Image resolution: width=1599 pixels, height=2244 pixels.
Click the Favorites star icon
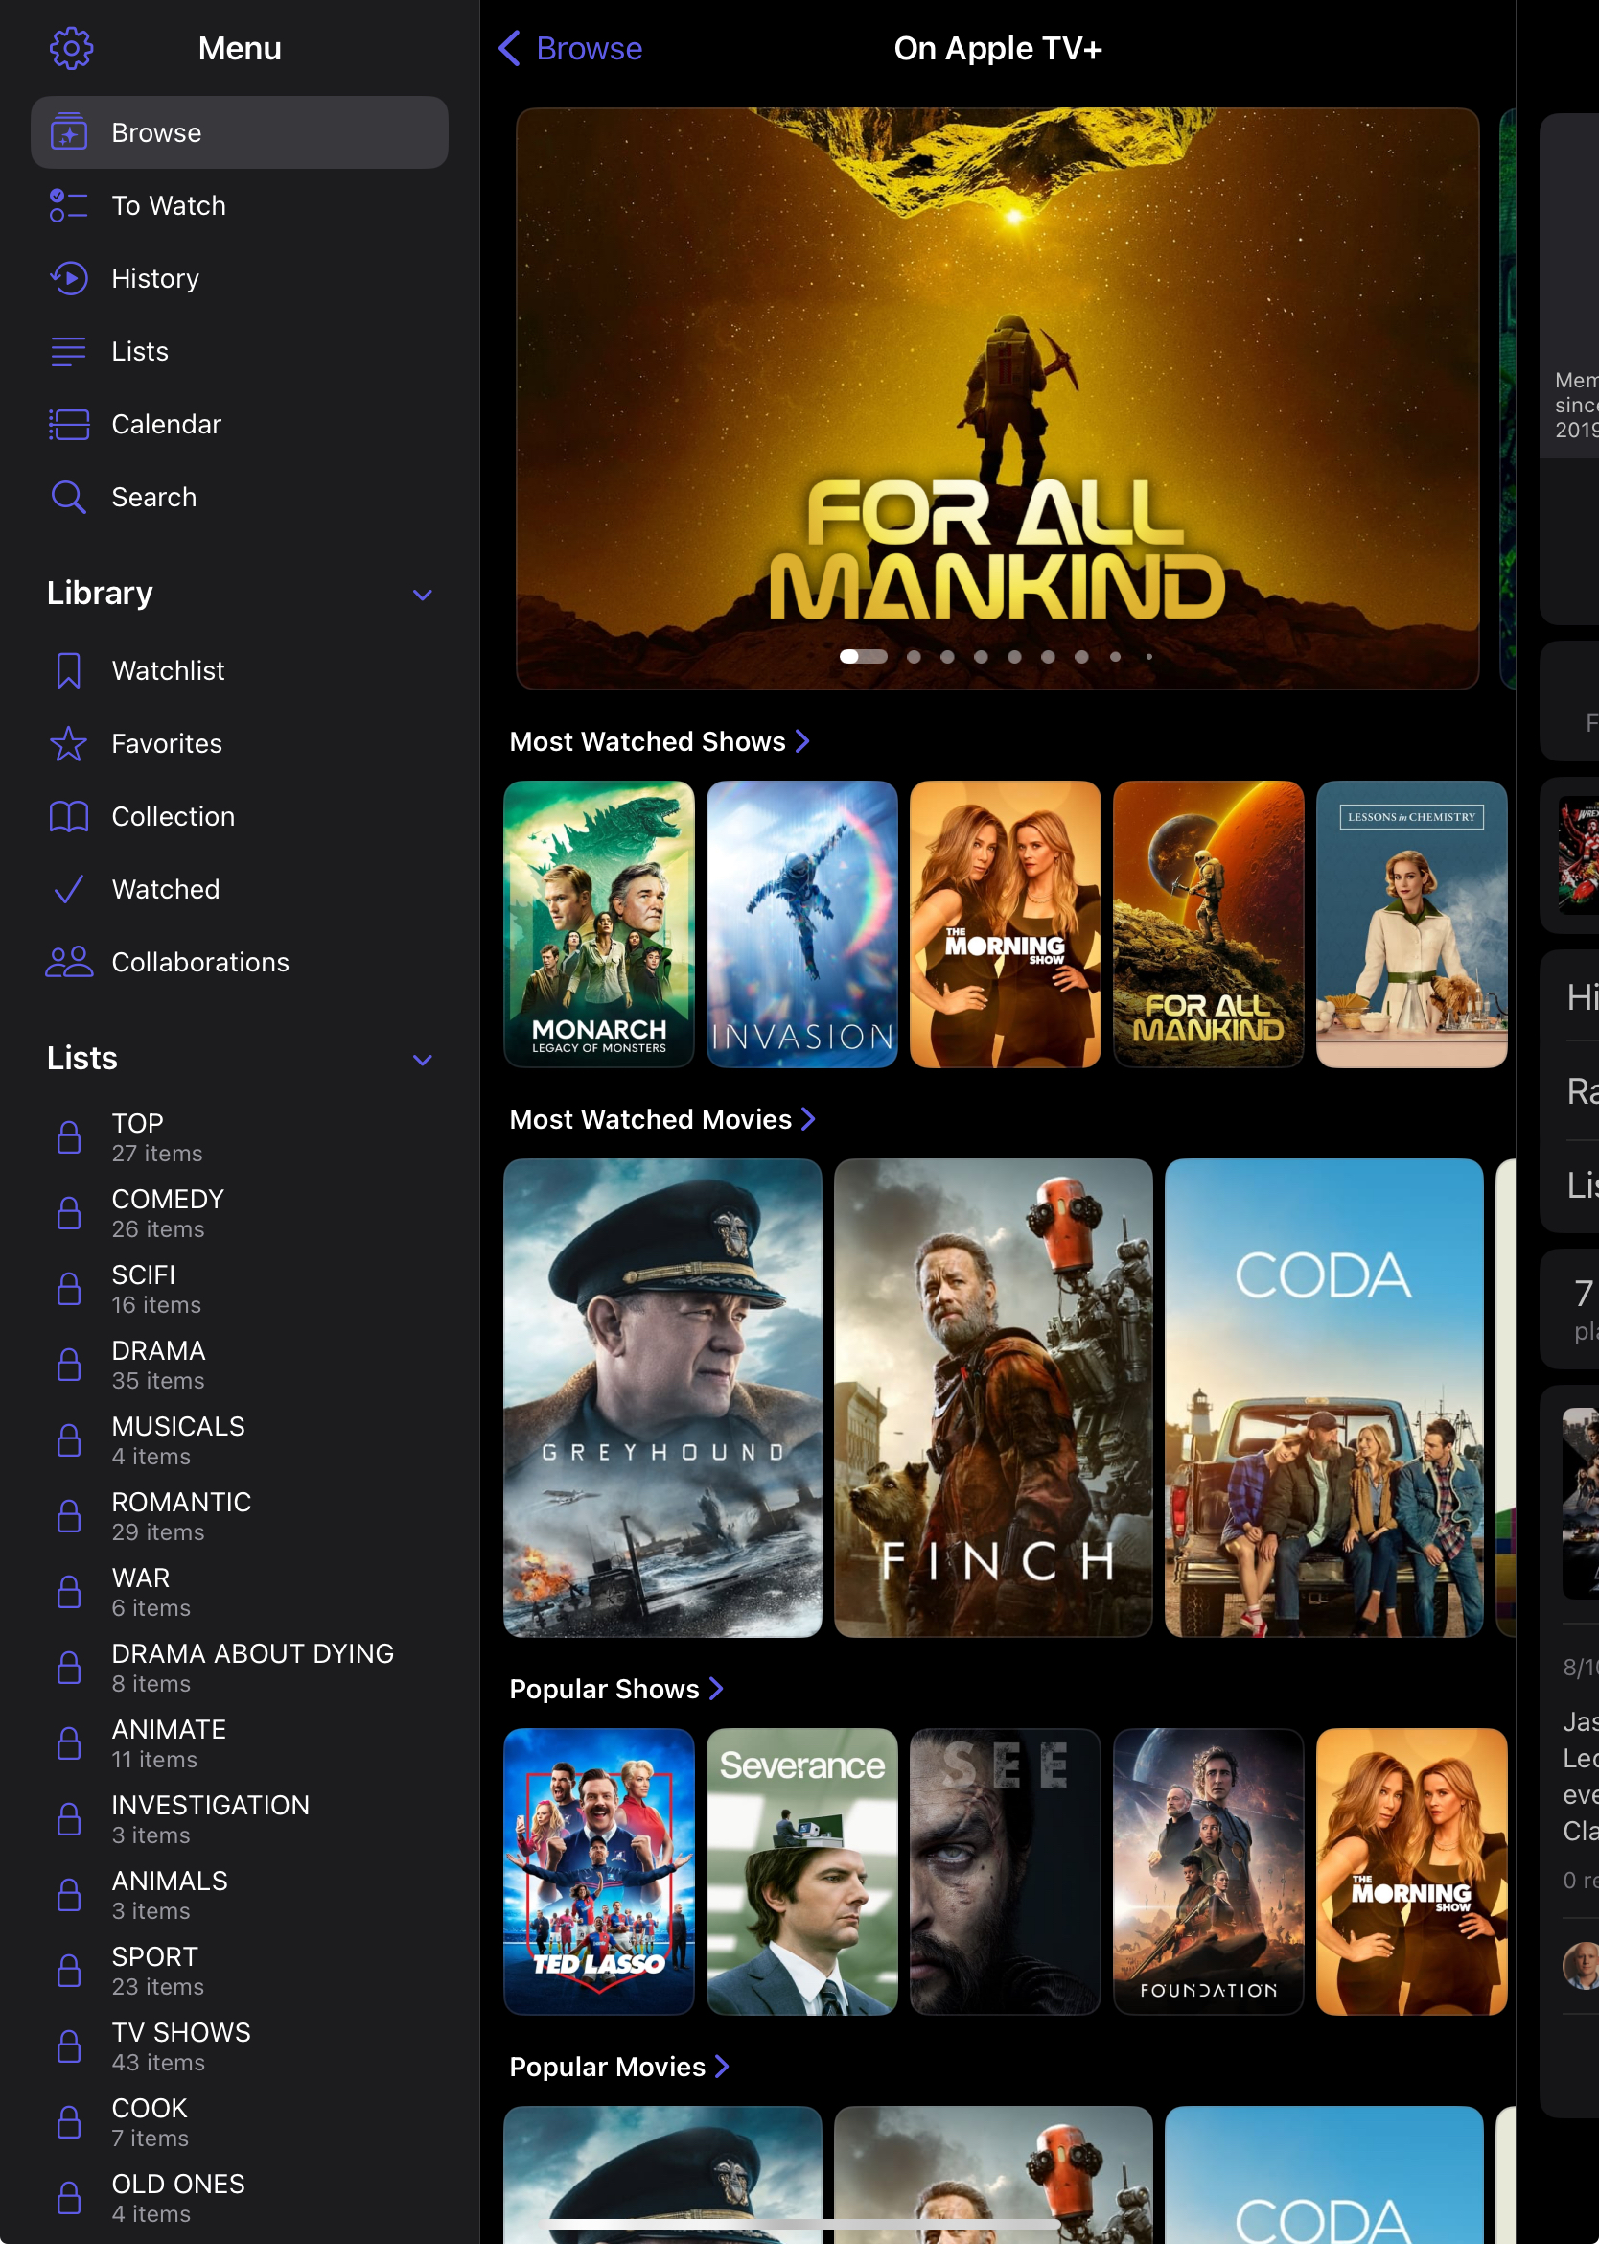pos(69,744)
